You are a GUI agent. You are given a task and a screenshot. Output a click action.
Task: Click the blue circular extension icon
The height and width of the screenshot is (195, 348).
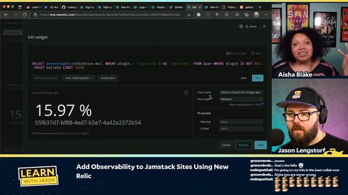(198, 15)
